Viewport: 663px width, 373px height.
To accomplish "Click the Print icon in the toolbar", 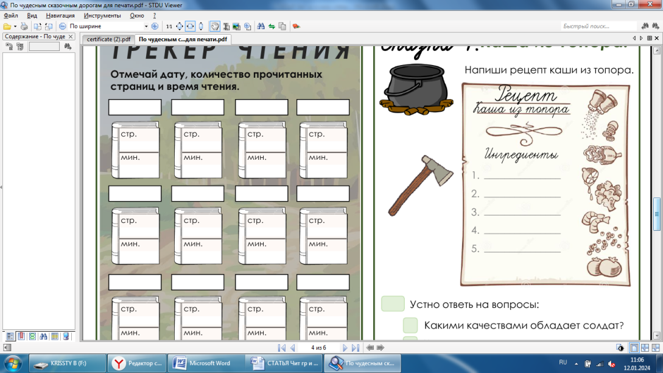I will [24, 26].
